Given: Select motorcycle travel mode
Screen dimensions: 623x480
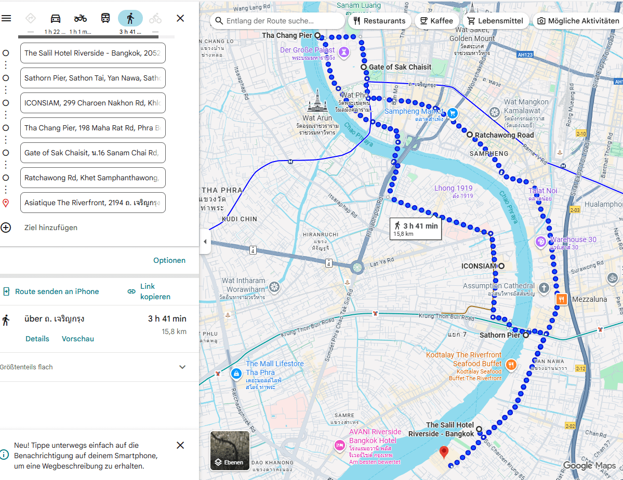Looking at the screenshot, I should (80, 19).
